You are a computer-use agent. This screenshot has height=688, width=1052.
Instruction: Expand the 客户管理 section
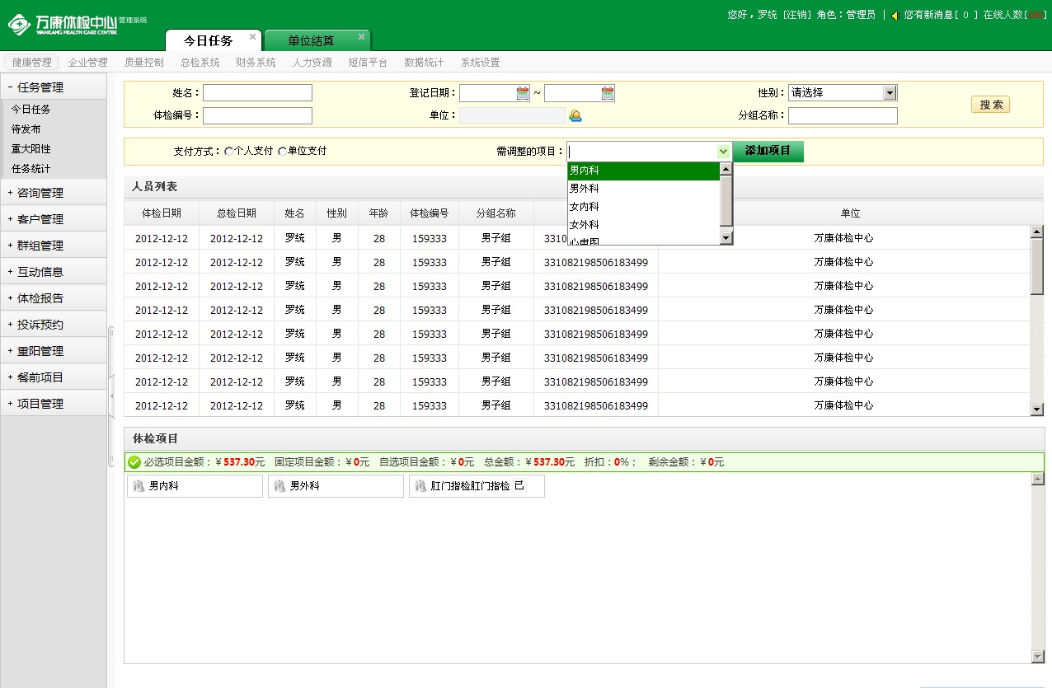pyautogui.click(x=54, y=219)
